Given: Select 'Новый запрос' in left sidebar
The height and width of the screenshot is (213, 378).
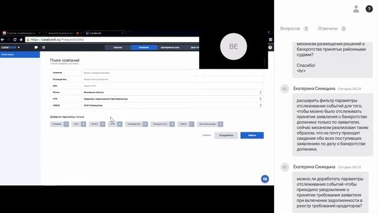Looking at the screenshot, I should 19,54.
